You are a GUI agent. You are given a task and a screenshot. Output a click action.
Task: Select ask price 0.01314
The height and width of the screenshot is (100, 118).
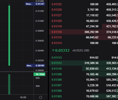tap(57, 43)
